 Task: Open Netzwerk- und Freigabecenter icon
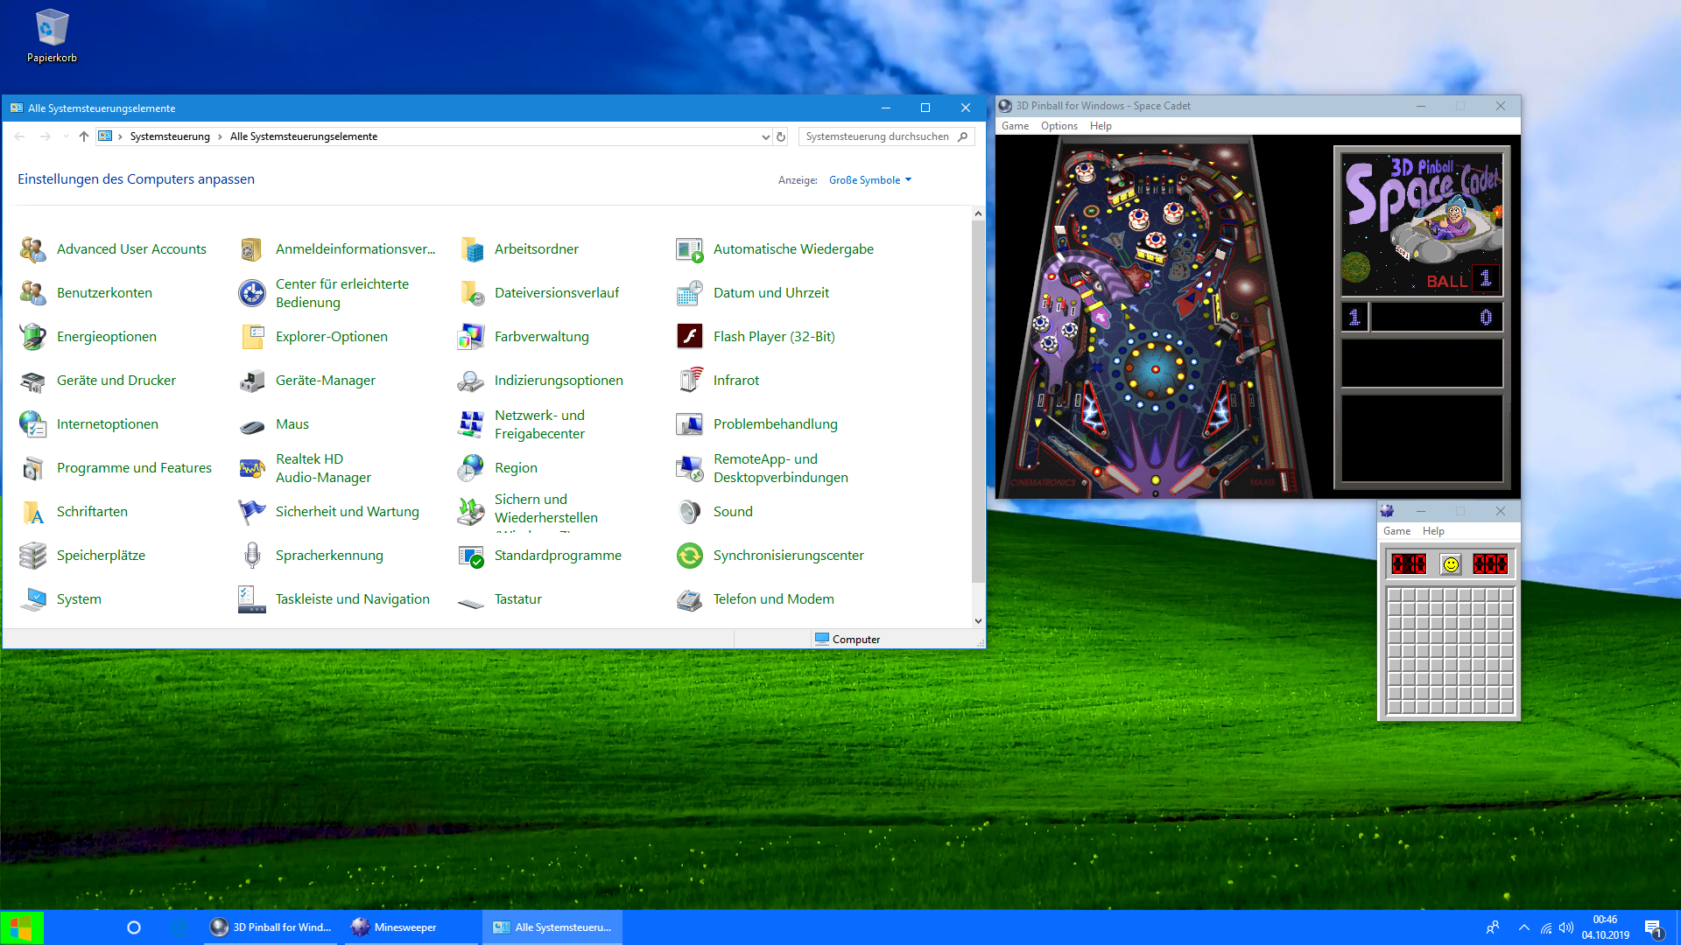[x=471, y=424]
